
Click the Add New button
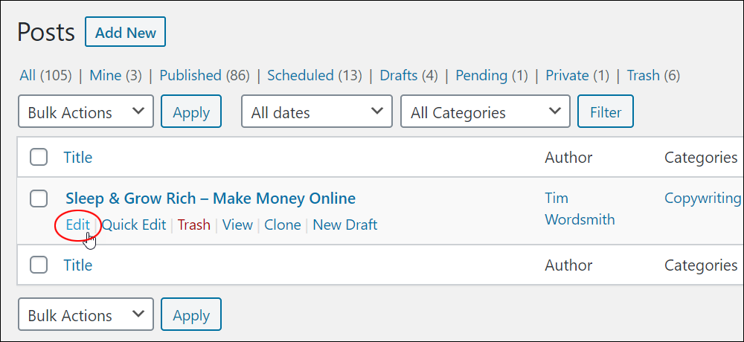coord(125,32)
